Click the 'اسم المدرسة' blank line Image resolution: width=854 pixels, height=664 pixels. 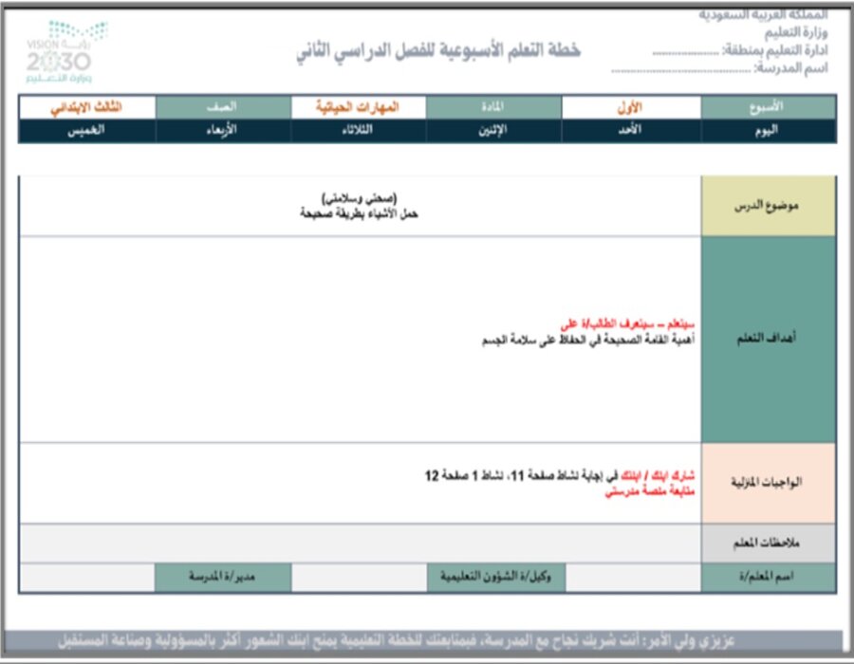(719, 68)
